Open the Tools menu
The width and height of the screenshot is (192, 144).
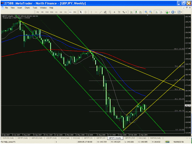click(35, 8)
